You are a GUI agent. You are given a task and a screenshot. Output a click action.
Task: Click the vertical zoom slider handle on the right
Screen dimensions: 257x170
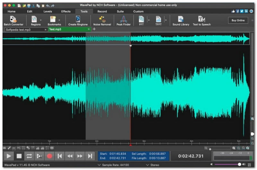tap(253, 134)
